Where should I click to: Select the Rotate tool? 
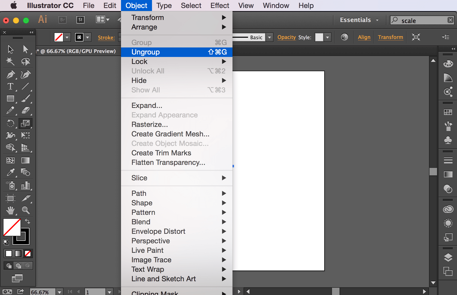(10, 123)
